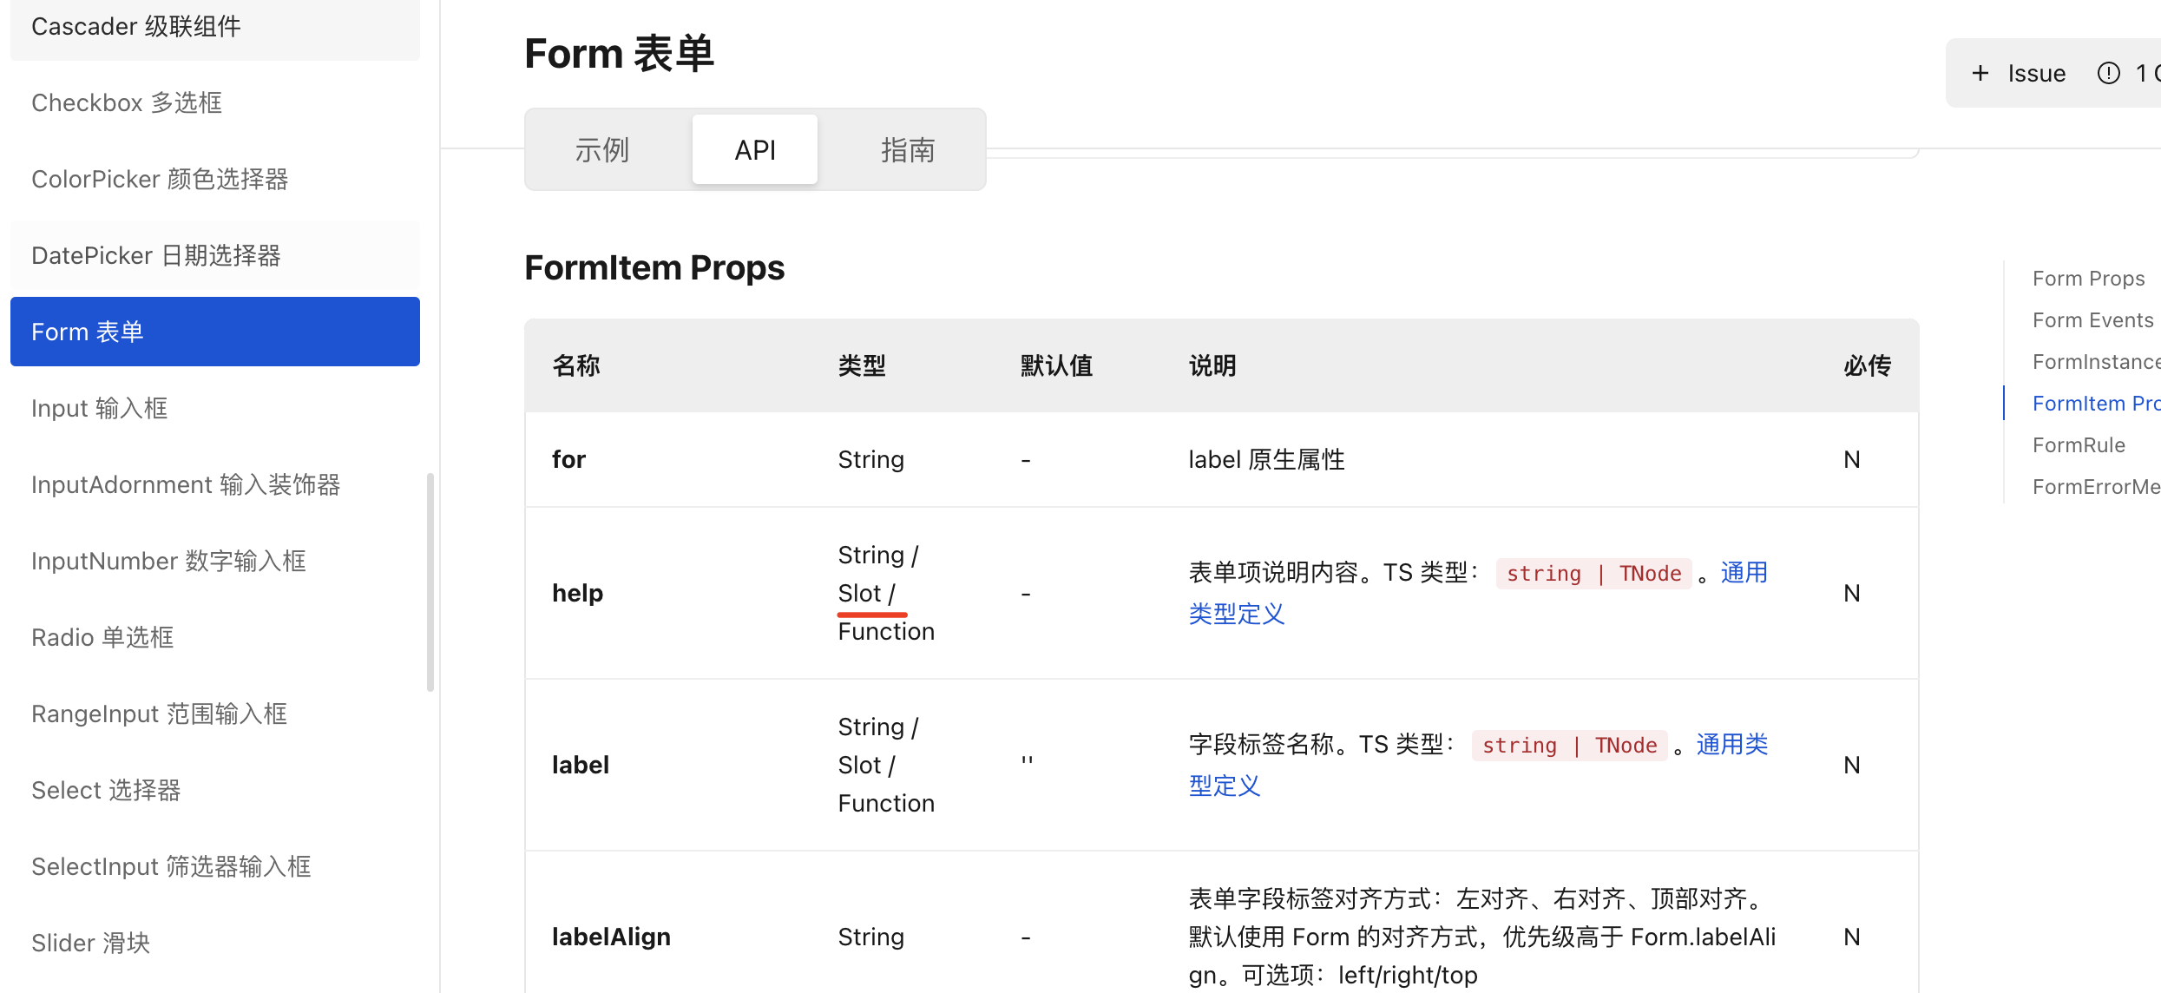
Task: Open ColorPicker 颜色选择器 page
Action: (215, 179)
